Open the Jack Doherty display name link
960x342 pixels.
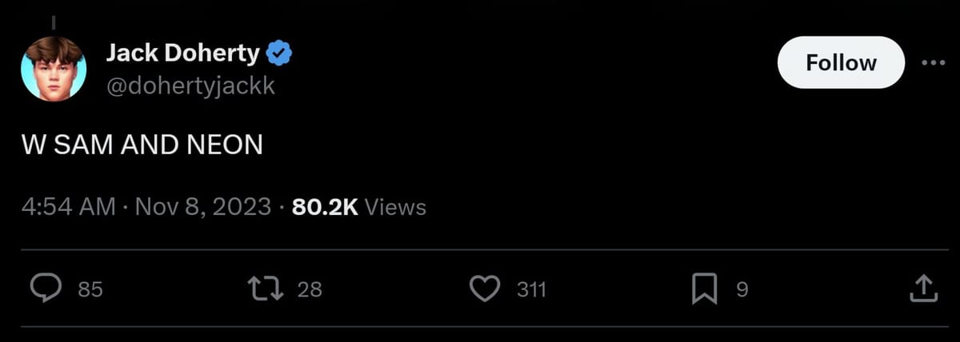pyautogui.click(x=182, y=54)
